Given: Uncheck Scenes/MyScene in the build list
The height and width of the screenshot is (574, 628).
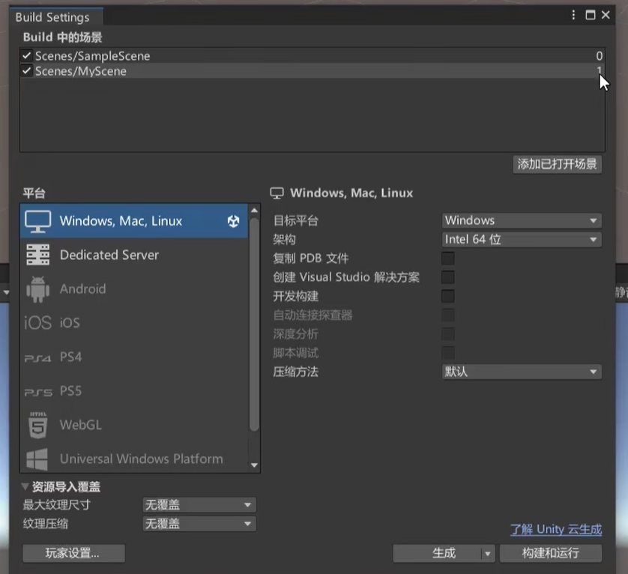Looking at the screenshot, I should pos(27,71).
